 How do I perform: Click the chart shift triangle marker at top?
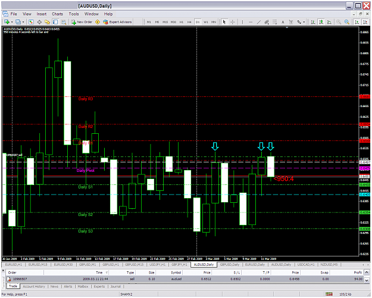coord(287,28)
